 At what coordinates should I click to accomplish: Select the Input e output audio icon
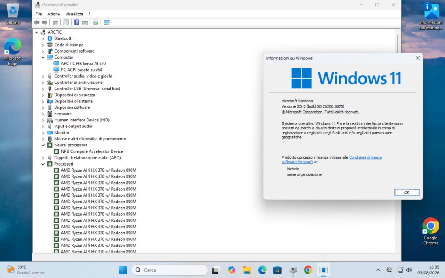tap(50, 126)
